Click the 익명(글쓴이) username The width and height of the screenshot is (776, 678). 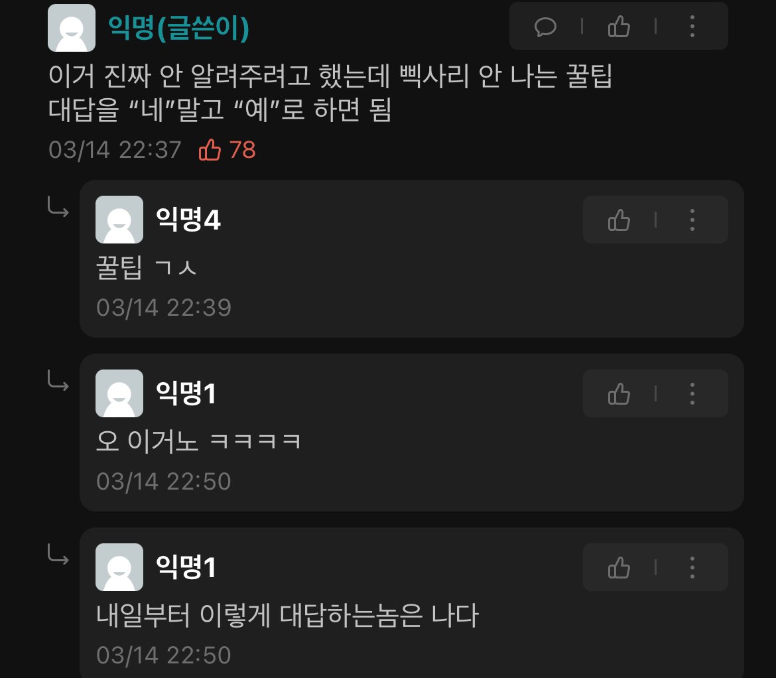point(178,28)
